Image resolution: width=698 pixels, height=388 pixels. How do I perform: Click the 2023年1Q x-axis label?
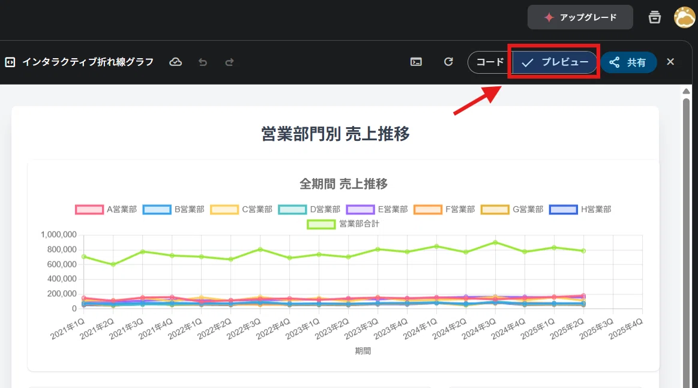tap(302, 329)
